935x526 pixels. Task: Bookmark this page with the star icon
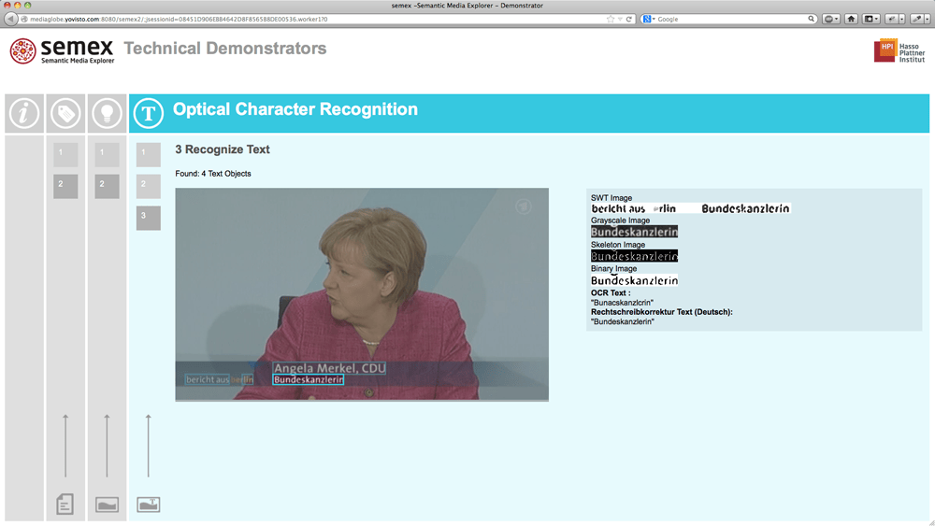611,19
